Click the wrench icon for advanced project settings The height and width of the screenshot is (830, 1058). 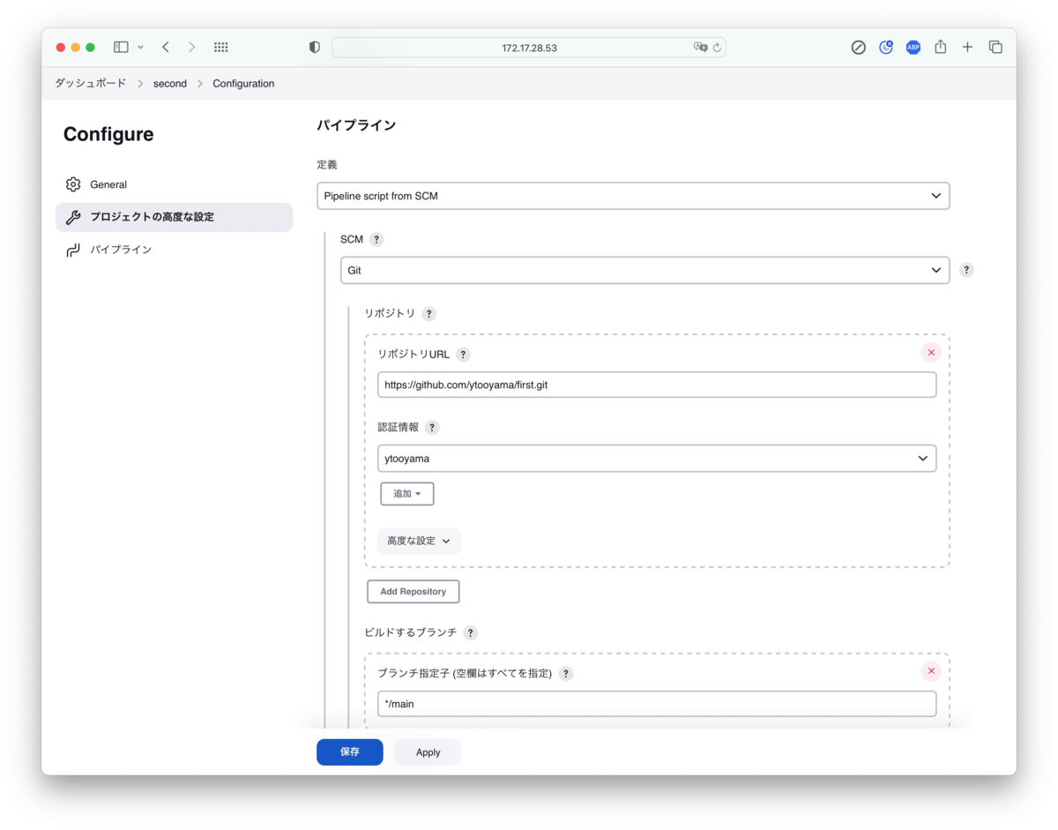(73, 217)
